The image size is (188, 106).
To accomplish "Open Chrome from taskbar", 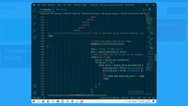I will coord(48,101).
